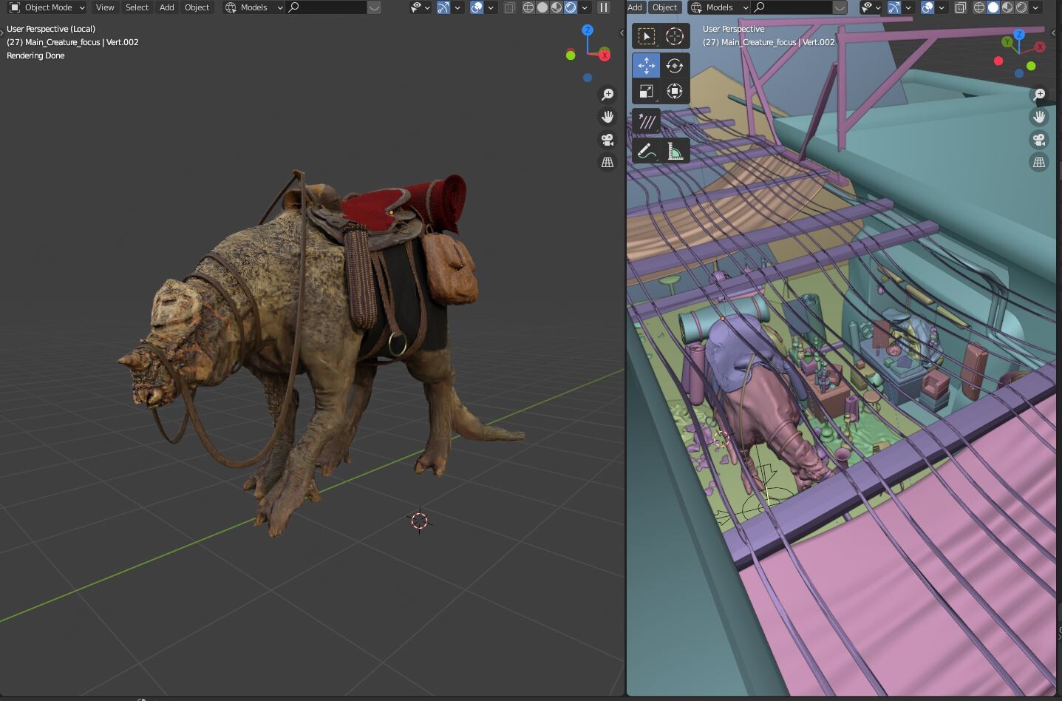Click green Y axis dot on left gizmo
The height and width of the screenshot is (701, 1062).
571,55
